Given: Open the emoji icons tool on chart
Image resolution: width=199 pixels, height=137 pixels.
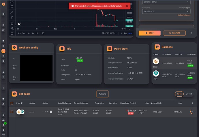Looking at the screenshot, I should click(12, 6).
